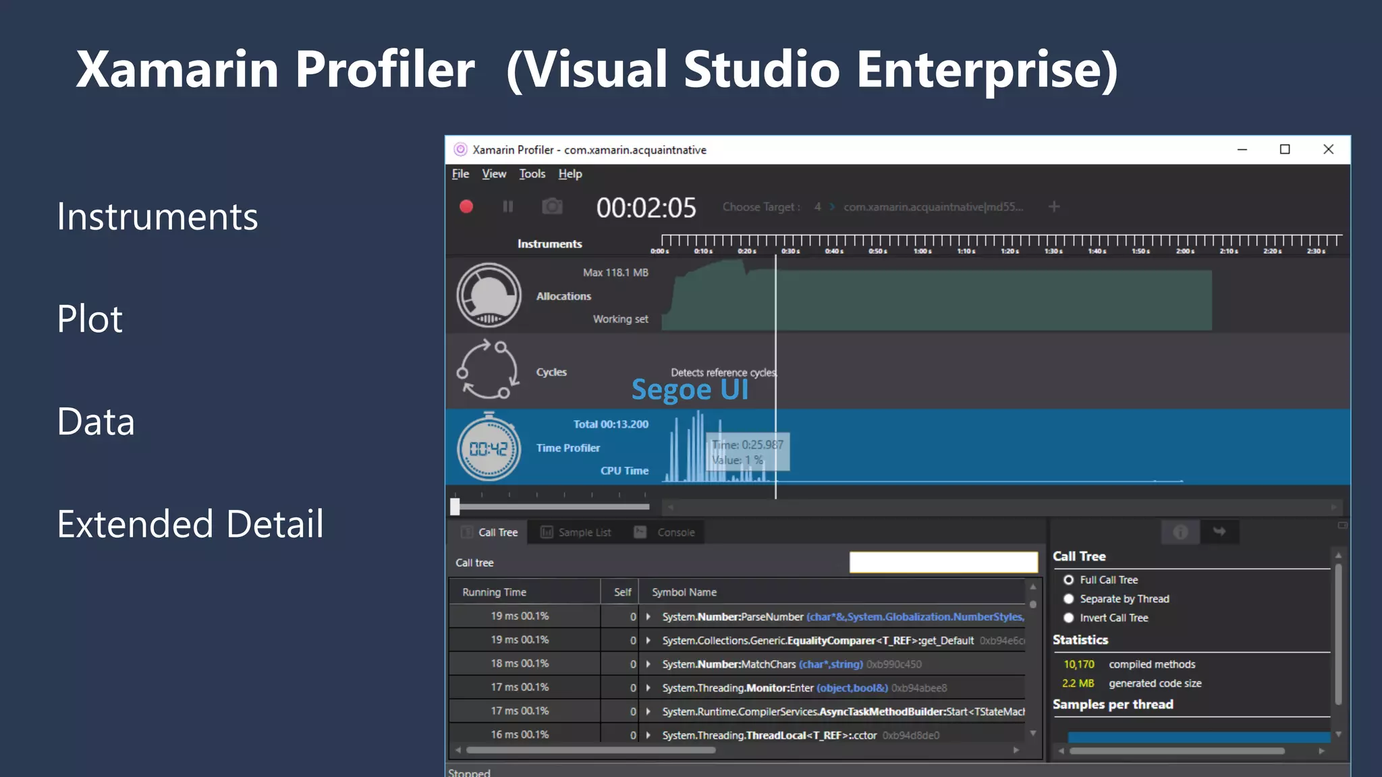Screen dimensions: 1382x777
Task: Click the Console tab icon
Action: pos(640,532)
